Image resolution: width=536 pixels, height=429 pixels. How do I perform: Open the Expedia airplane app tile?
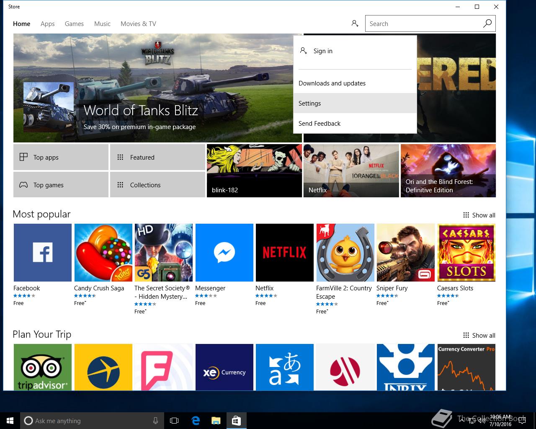pos(103,367)
